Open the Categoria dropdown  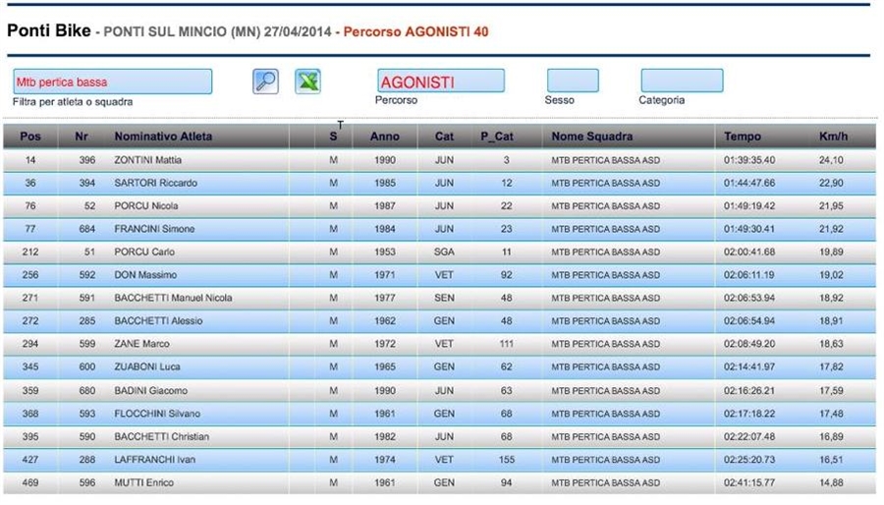(682, 81)
